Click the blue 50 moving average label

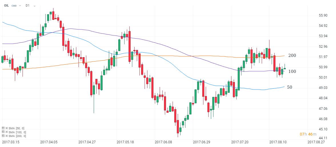pyautogui.click(x=289, y=87)
